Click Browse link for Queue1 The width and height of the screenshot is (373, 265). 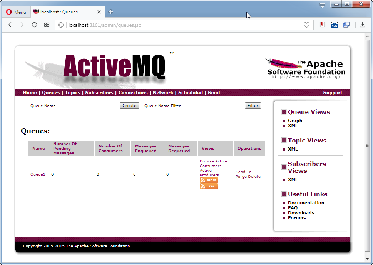point(207,161)
